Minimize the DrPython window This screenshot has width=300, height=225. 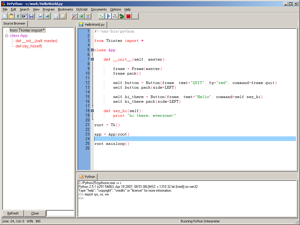286,4
